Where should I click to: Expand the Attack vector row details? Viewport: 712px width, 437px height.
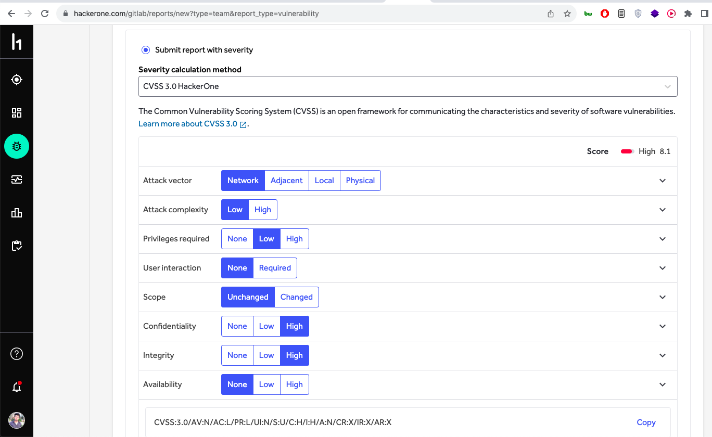(x=663, y=181)
